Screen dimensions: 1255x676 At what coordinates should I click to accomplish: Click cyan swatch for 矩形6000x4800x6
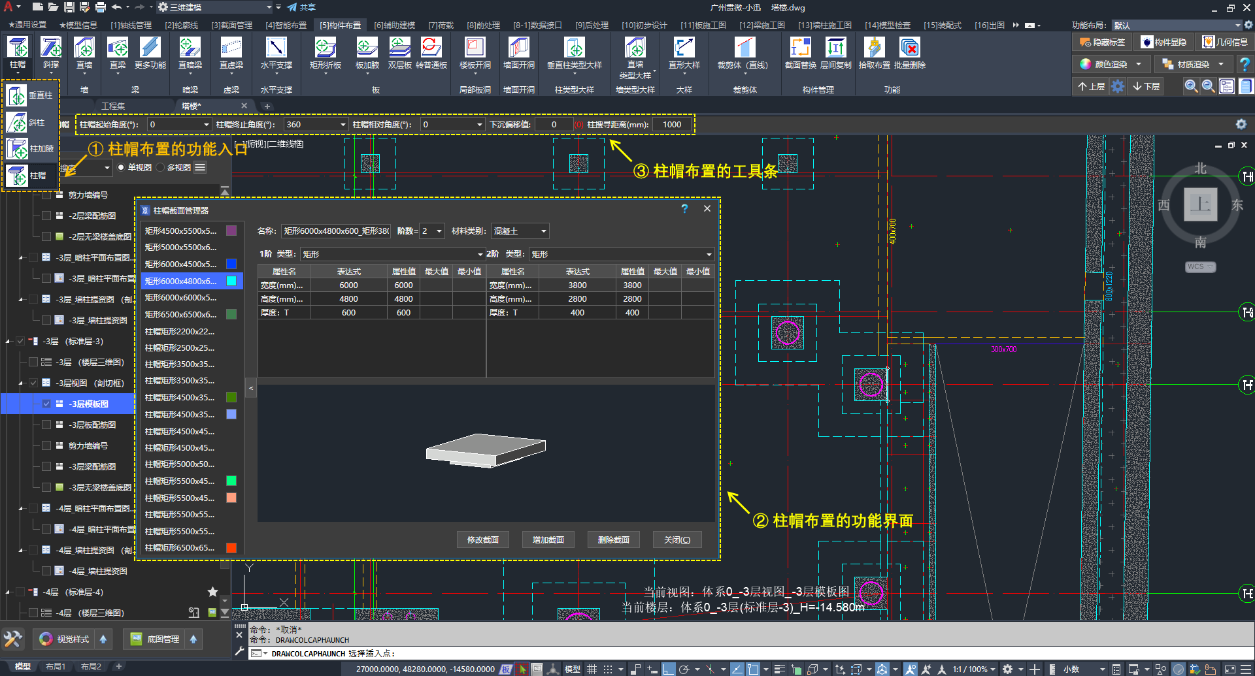coord(231,281)
